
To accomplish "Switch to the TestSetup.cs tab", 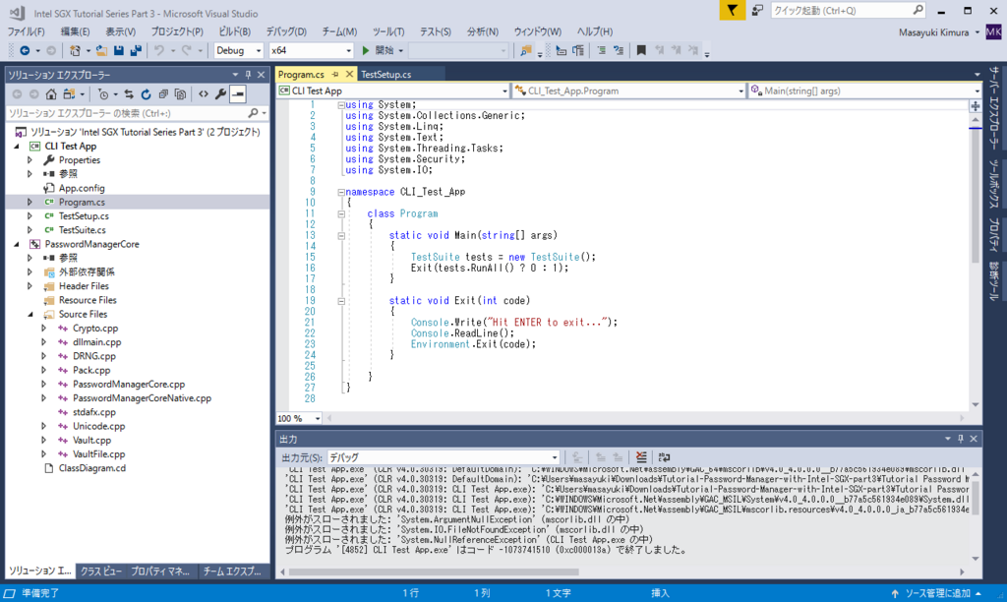I will coord(385,75).
